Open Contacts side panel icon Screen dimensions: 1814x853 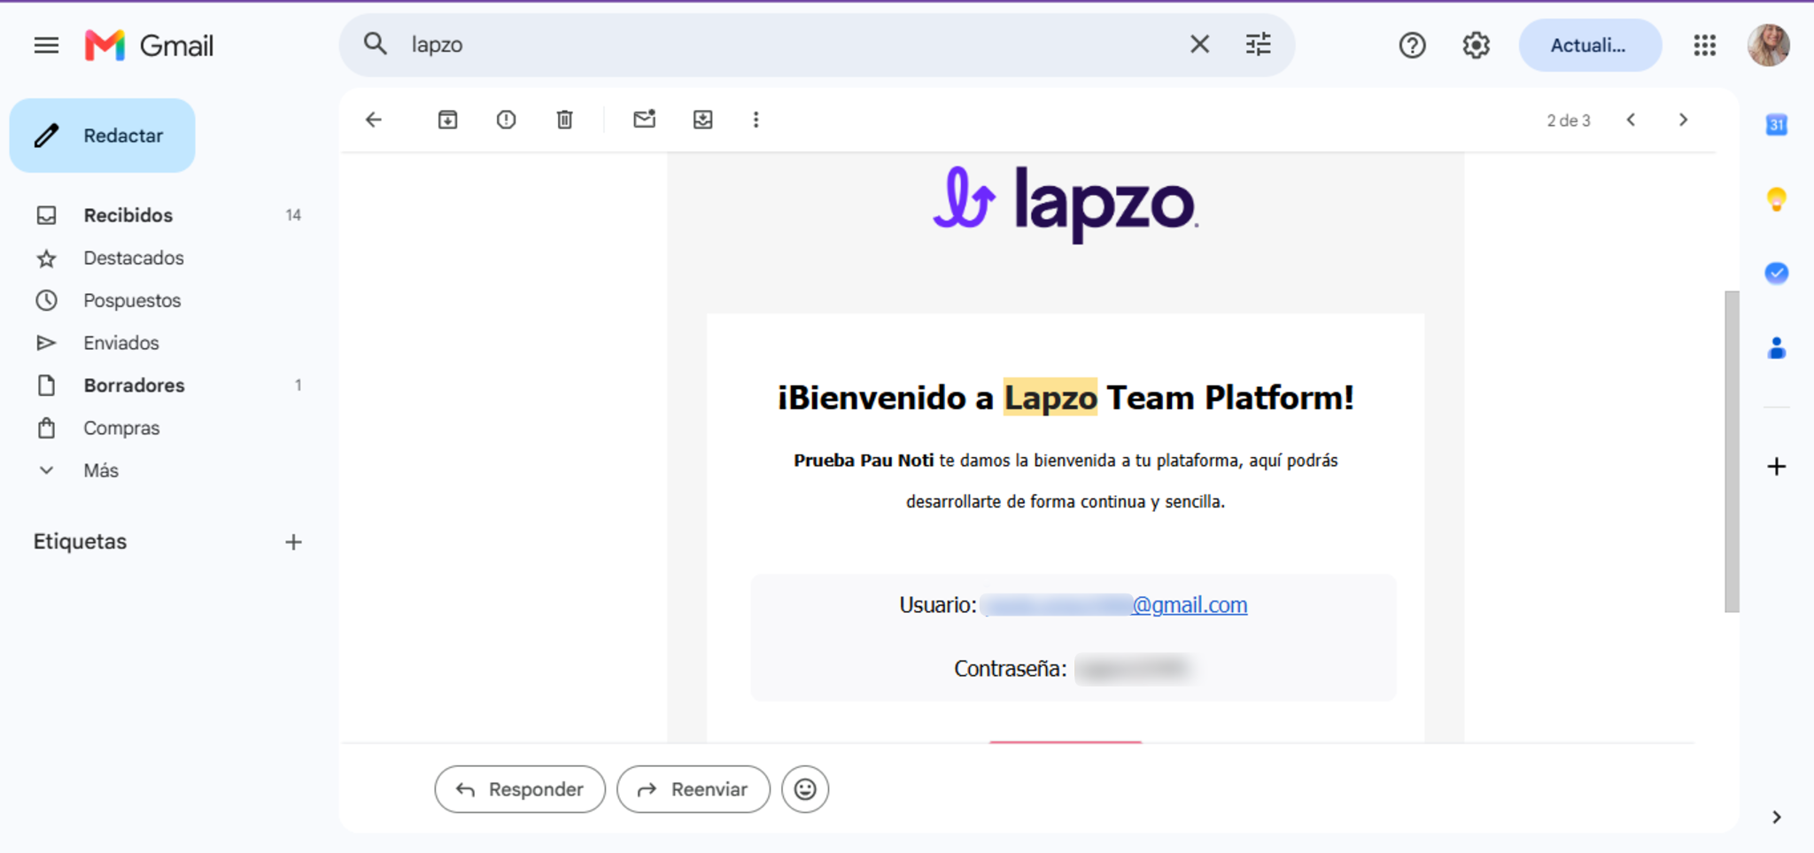(1776, 348)
